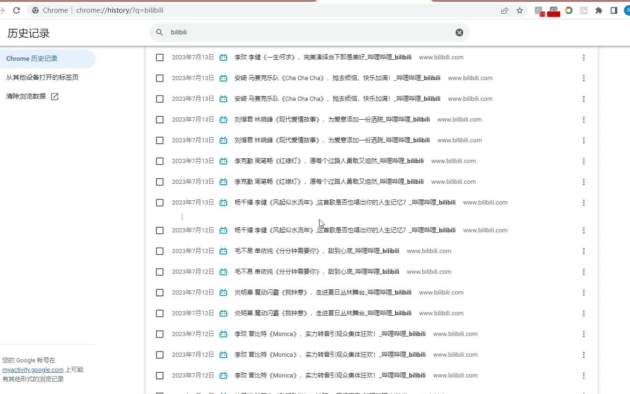Screen dimensions: 630x394
Task: Click www.bilibili.com on 7月12日 风起似水流年 row
Action: [x=485, y=230]
